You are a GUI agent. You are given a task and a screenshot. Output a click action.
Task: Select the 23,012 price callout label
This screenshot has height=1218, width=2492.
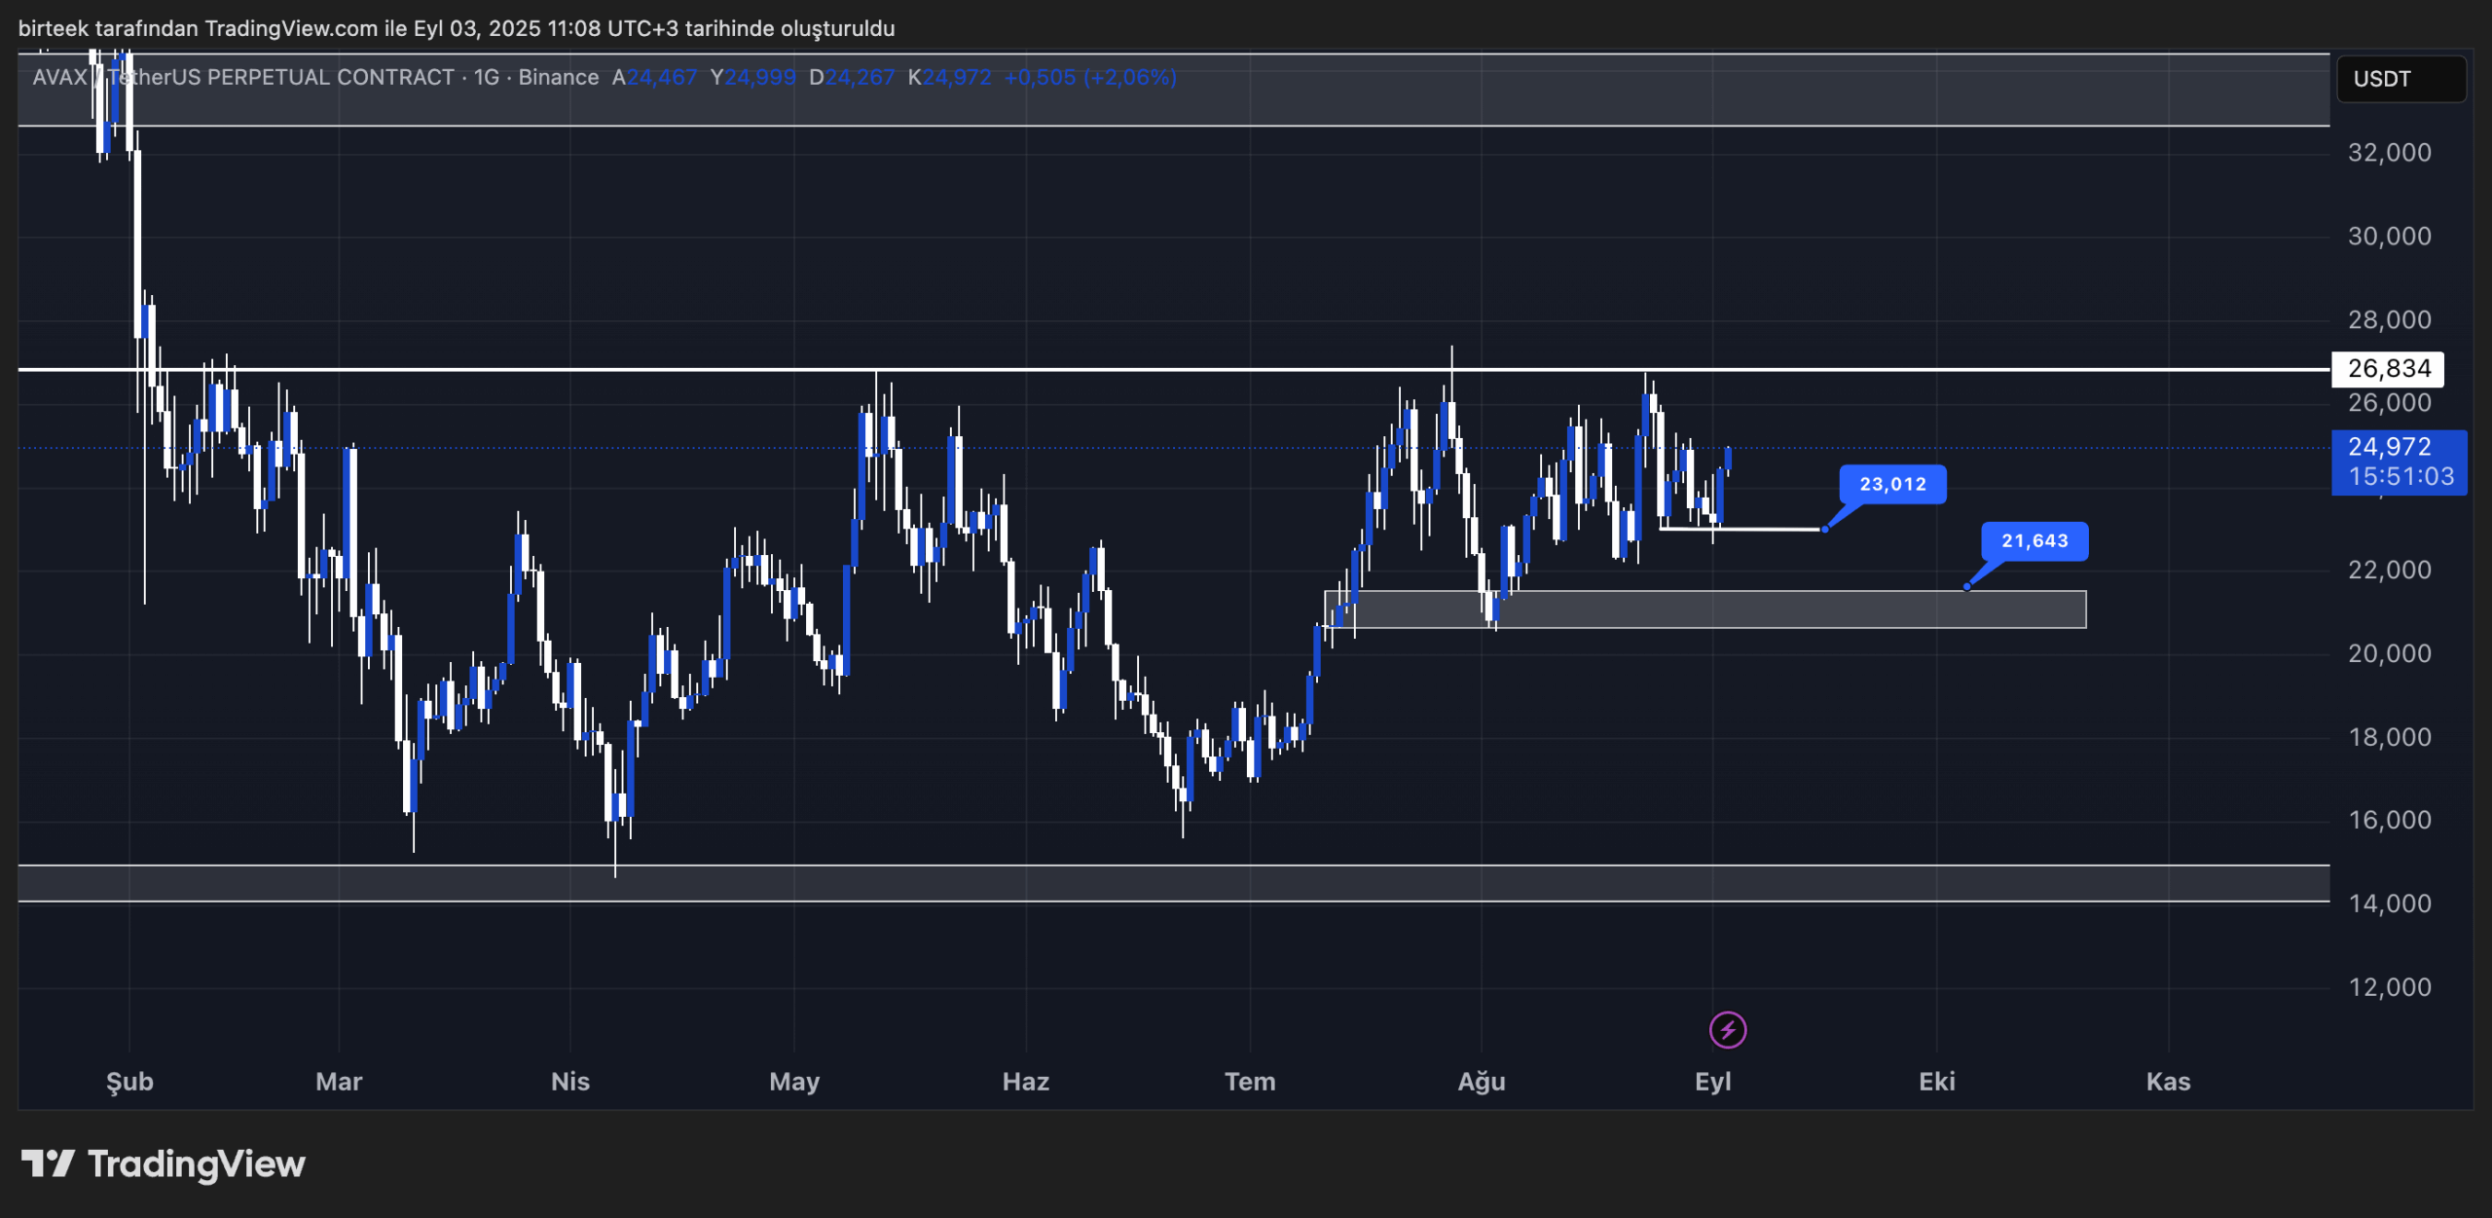(x=1891, y=484)
